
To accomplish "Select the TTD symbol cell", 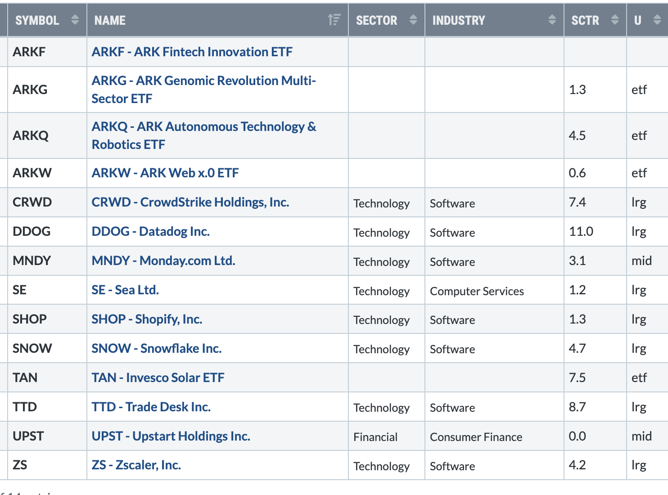I will (x=47, y=407).
